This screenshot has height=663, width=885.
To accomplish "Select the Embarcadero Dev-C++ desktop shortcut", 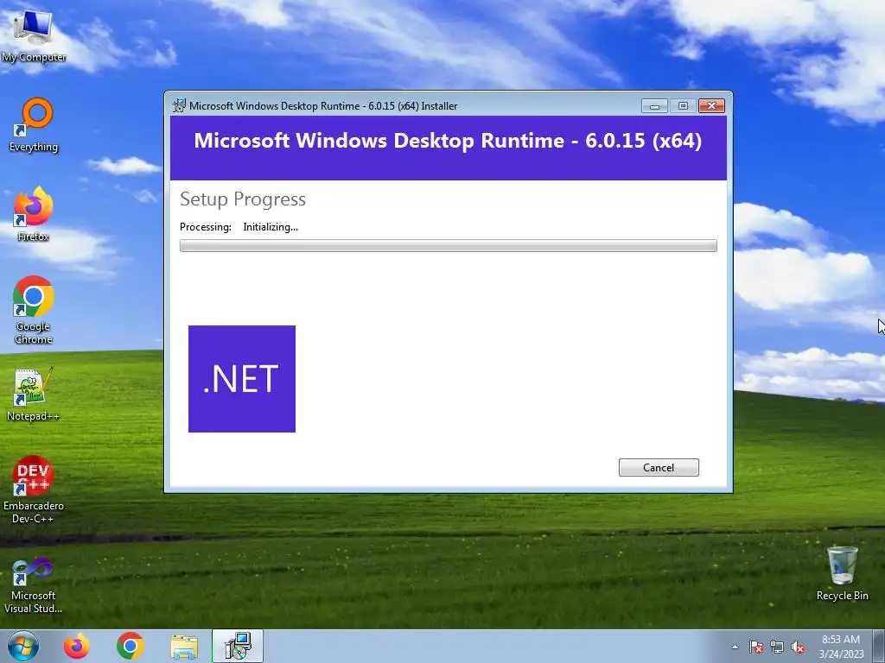I will pyautogui.click(x=34, y=489).
